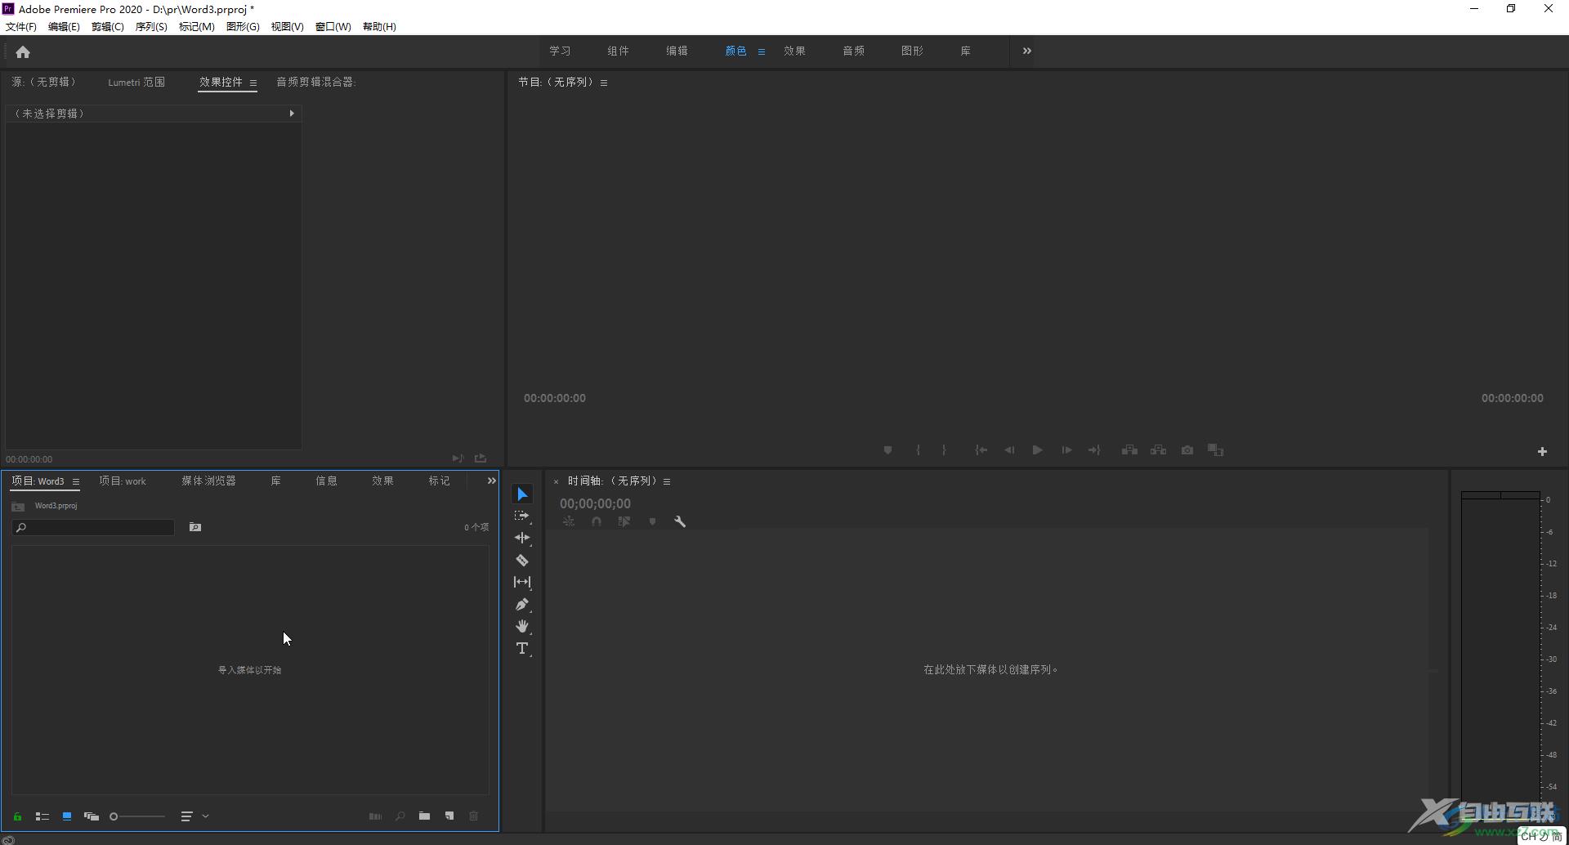Open the Program monitor Button Editor plus
Viewport: 1569px width, 845px height.
click(x=1542, y=451)
